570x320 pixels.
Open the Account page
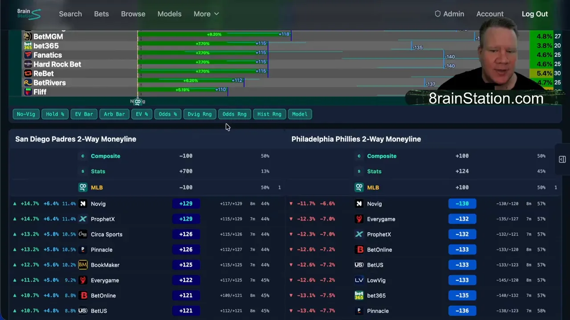point(490,14)
